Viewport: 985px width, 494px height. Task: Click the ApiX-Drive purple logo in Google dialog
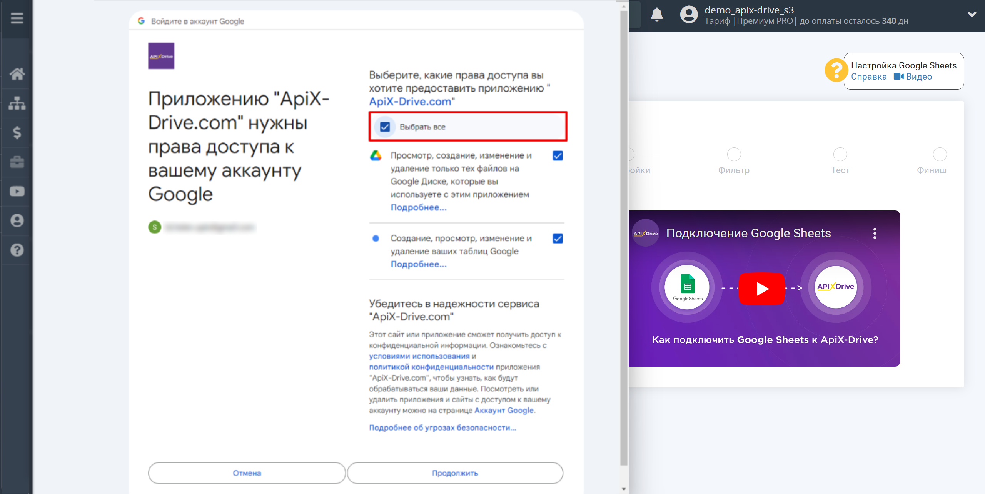[x=161, y=56]
